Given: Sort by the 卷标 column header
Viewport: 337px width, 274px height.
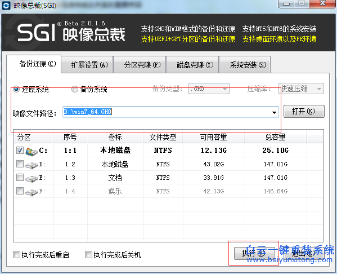Looking at the screenshot, I should 115,137.
